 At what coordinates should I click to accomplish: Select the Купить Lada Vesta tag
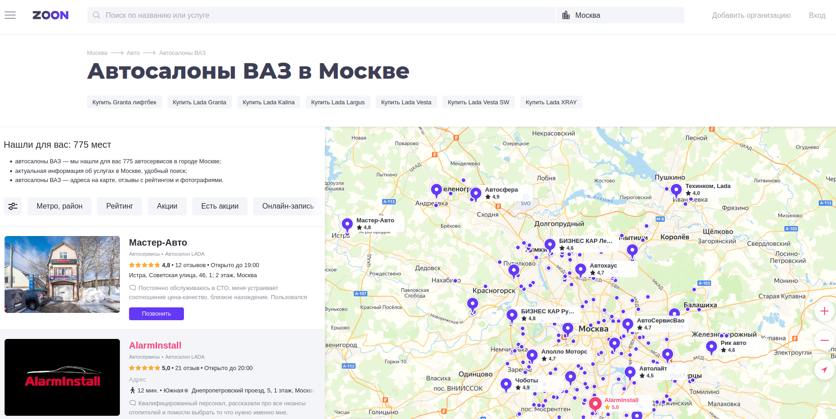[x=406, y=102]
